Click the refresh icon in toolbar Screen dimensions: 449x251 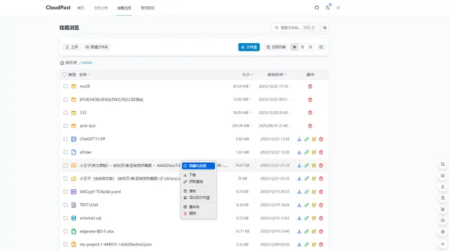coord(321,47)
